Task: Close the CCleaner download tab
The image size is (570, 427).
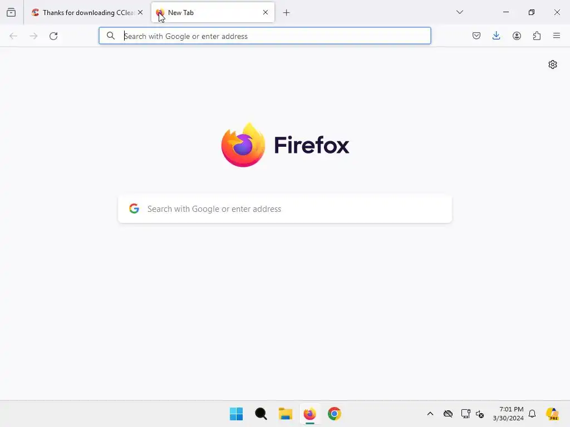Action: 140,12
